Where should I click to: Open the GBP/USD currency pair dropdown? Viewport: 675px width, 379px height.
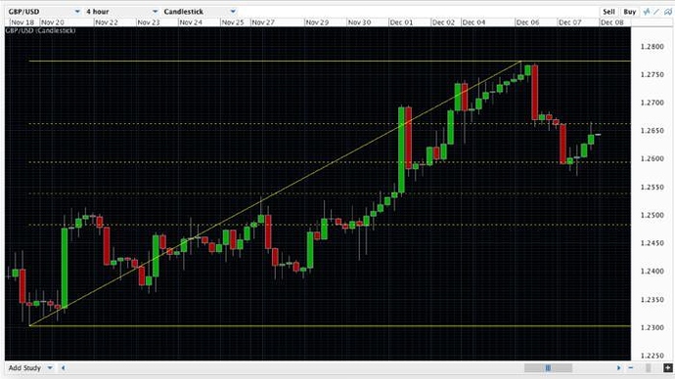[44, 12]
